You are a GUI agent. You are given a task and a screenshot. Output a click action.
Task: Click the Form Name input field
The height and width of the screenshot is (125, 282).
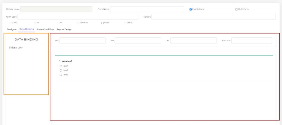147,9
